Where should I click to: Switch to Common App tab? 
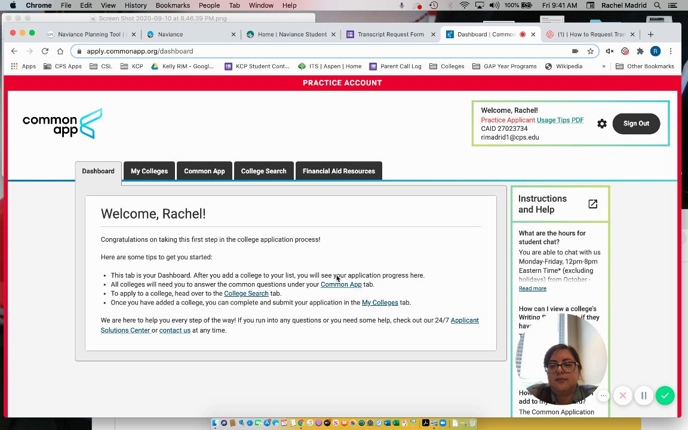click(204, 171)
